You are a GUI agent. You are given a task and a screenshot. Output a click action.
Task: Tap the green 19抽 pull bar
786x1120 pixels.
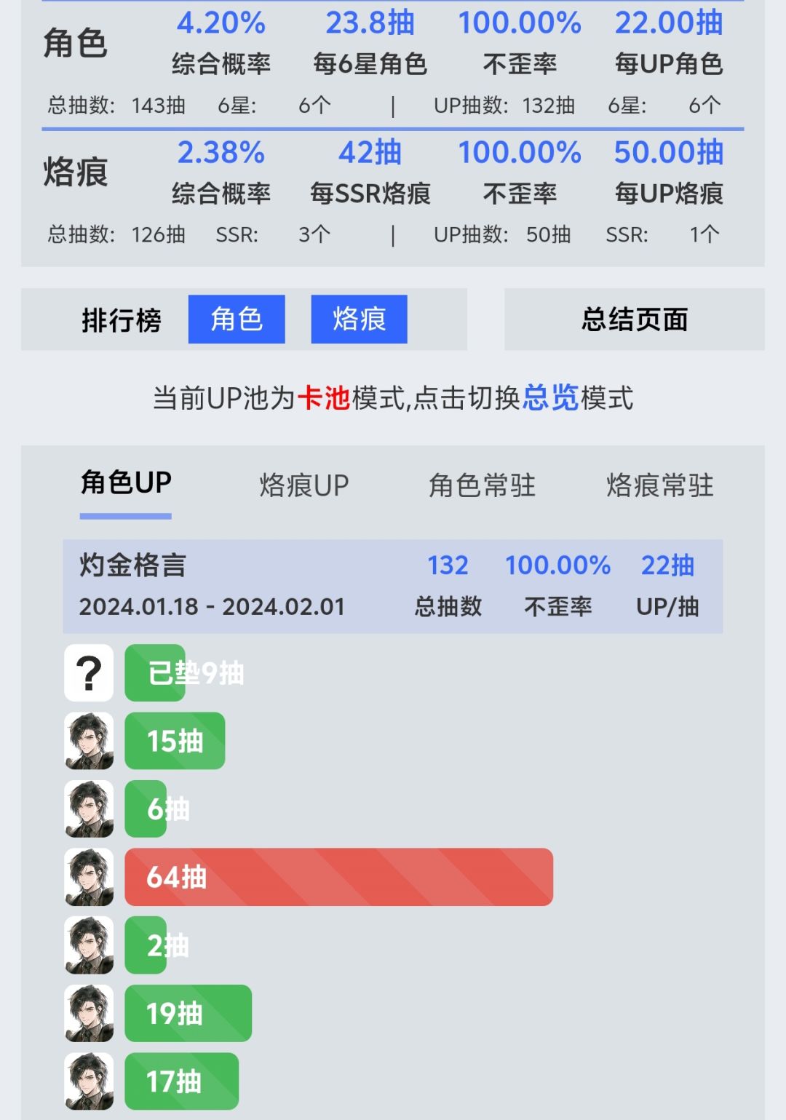coord(188,1013)
